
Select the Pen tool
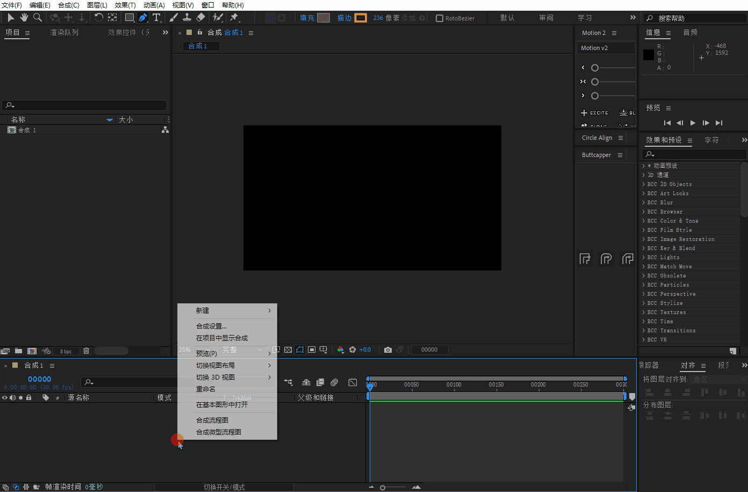click(x=143, y=18)
